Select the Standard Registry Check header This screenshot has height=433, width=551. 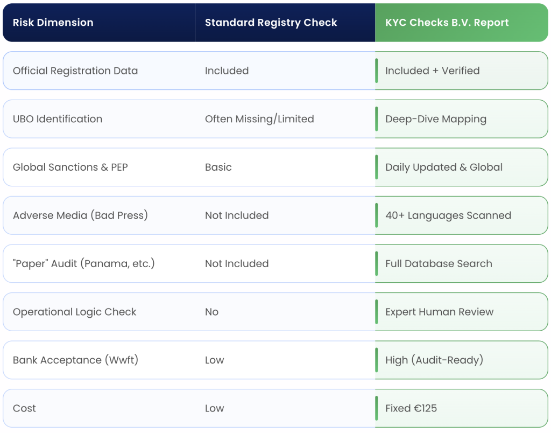(271, 23)
